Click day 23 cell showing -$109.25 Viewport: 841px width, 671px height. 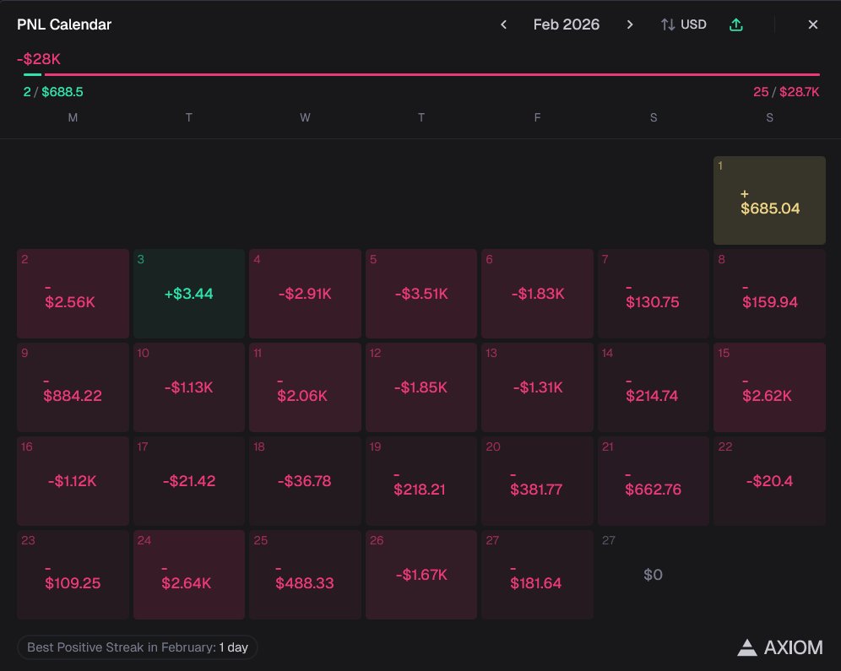(73, 575)
